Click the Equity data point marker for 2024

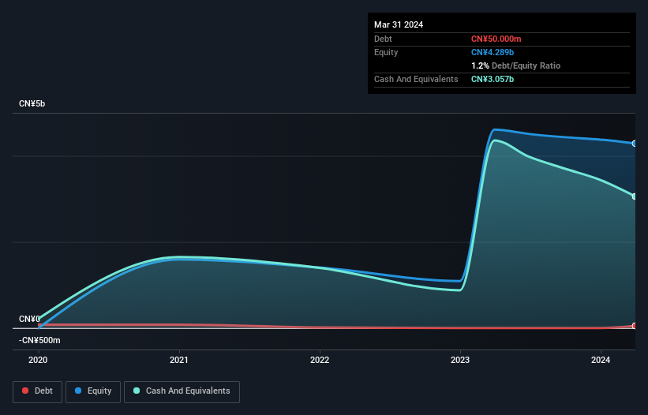[x=635, y=144]
